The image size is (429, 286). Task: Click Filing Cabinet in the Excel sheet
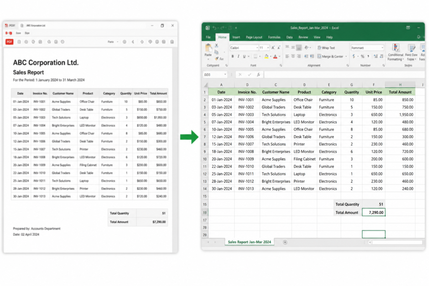304,159
